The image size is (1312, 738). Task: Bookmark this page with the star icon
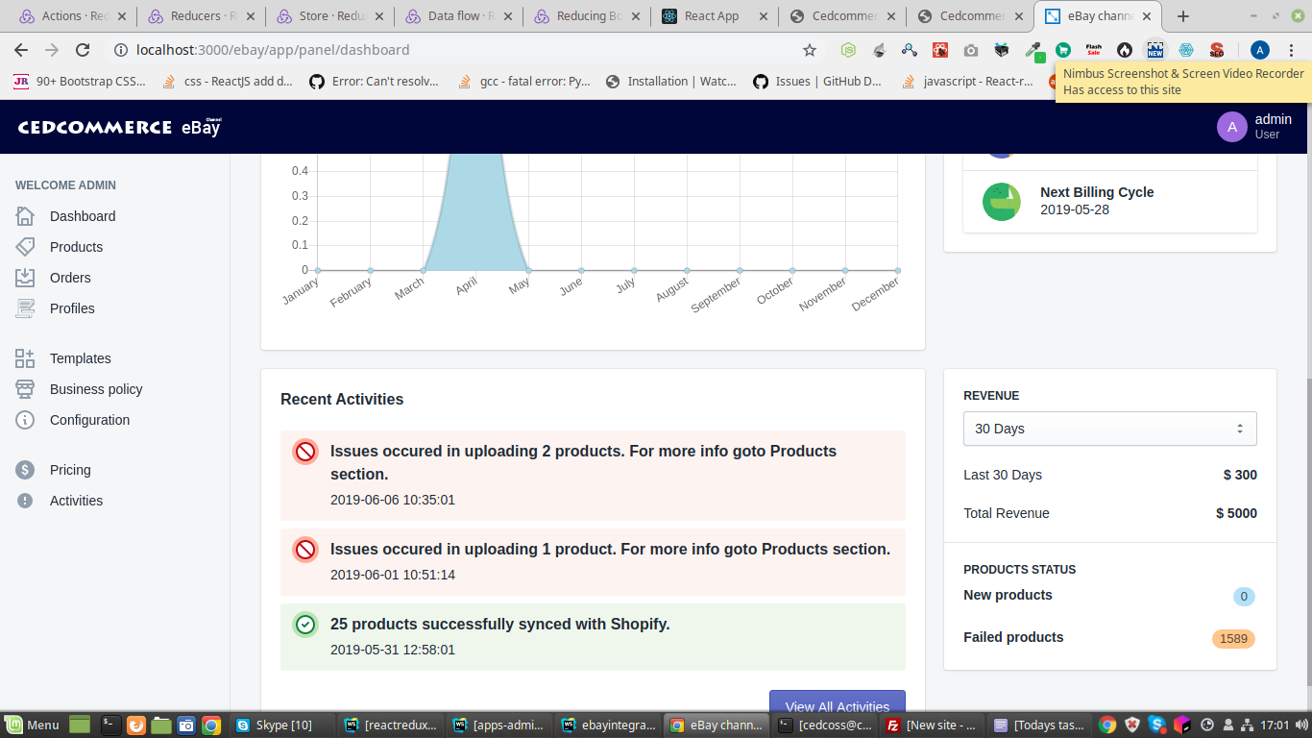[810, 50]
